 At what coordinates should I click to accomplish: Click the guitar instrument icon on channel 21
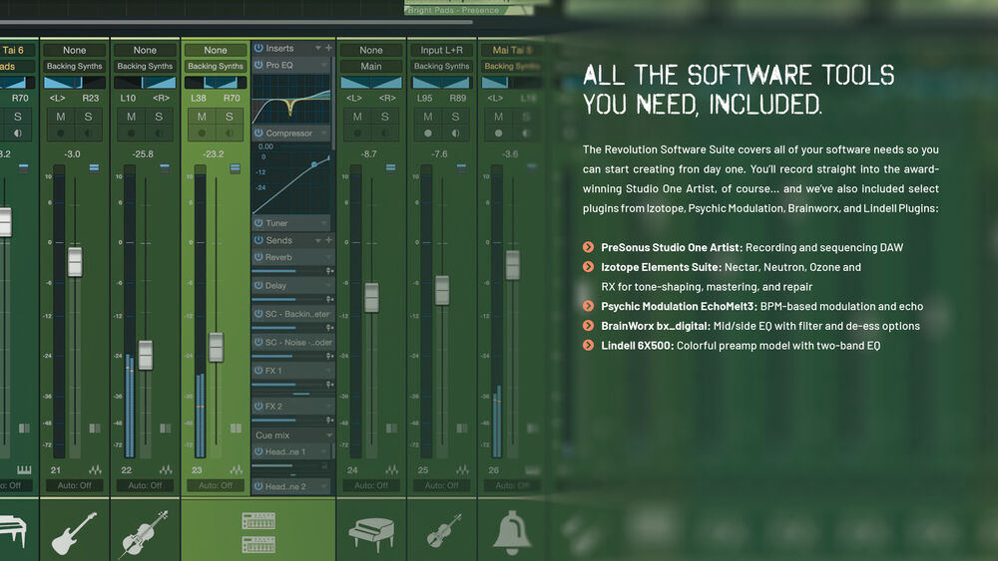pyautogui.click(x=75, y=533)
